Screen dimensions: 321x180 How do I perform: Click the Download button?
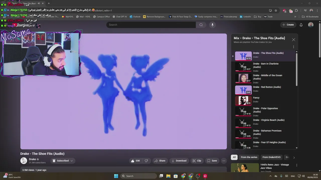(x=179, y=161)
